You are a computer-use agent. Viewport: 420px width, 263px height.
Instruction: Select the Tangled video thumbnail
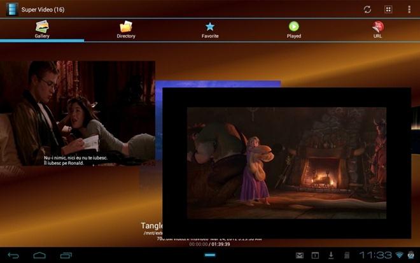pyautogui.click(x=286, y=163)
